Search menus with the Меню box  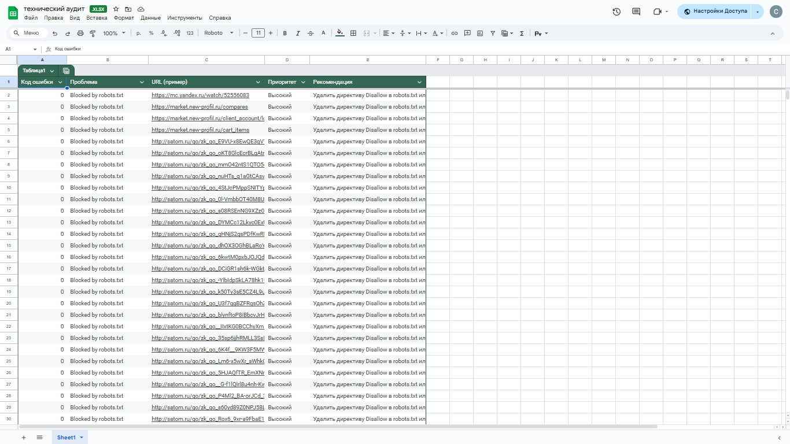click(x=29, y=34)
